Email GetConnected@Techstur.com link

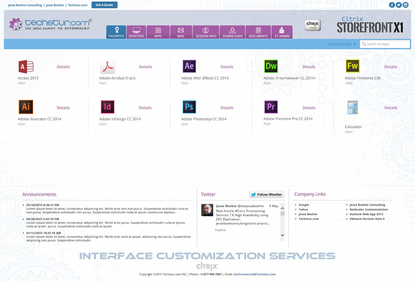(x=254, y=274)
